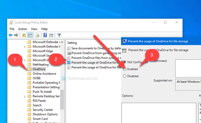
Task: Click the OOBE folder icon
Action: [29, 78]
